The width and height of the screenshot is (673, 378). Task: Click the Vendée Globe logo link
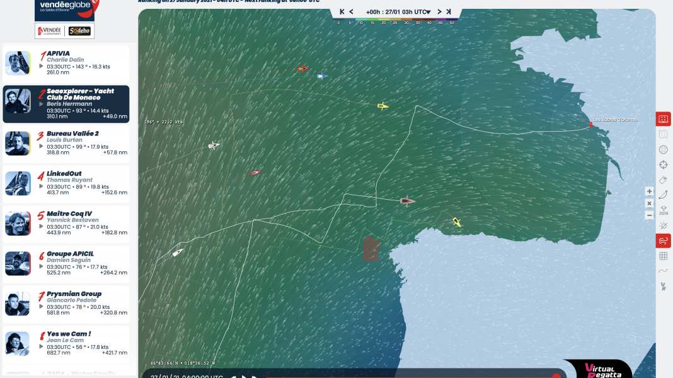pyautogui.click(x=66, y=8)
